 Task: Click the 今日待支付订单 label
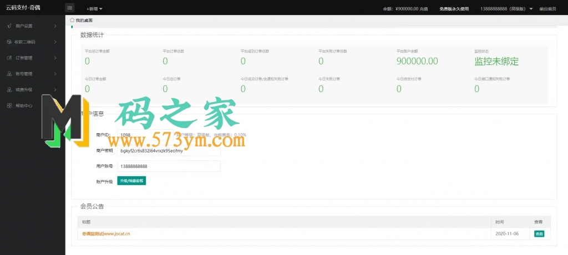[409, 79]
